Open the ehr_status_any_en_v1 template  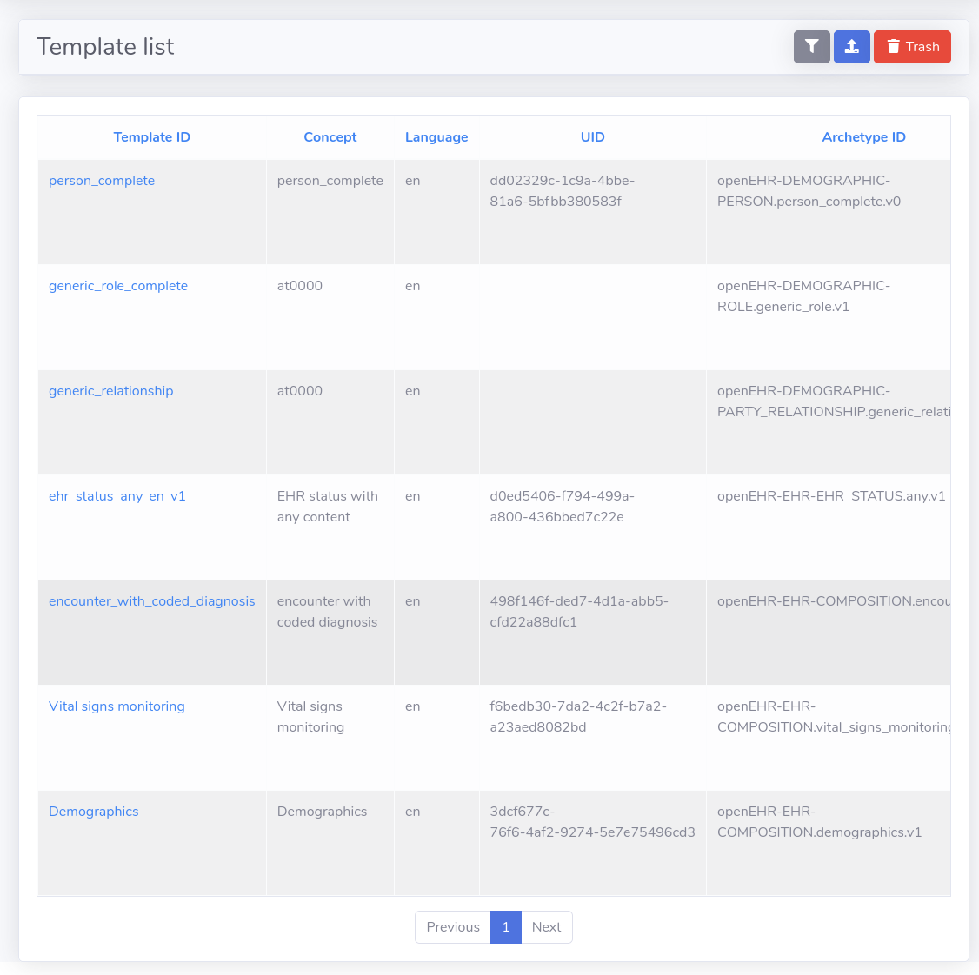117,496
